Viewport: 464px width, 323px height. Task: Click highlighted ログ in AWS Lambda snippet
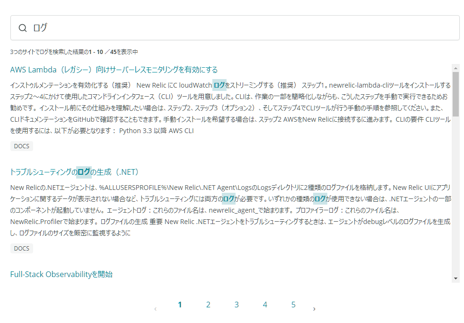click(219, 85)
